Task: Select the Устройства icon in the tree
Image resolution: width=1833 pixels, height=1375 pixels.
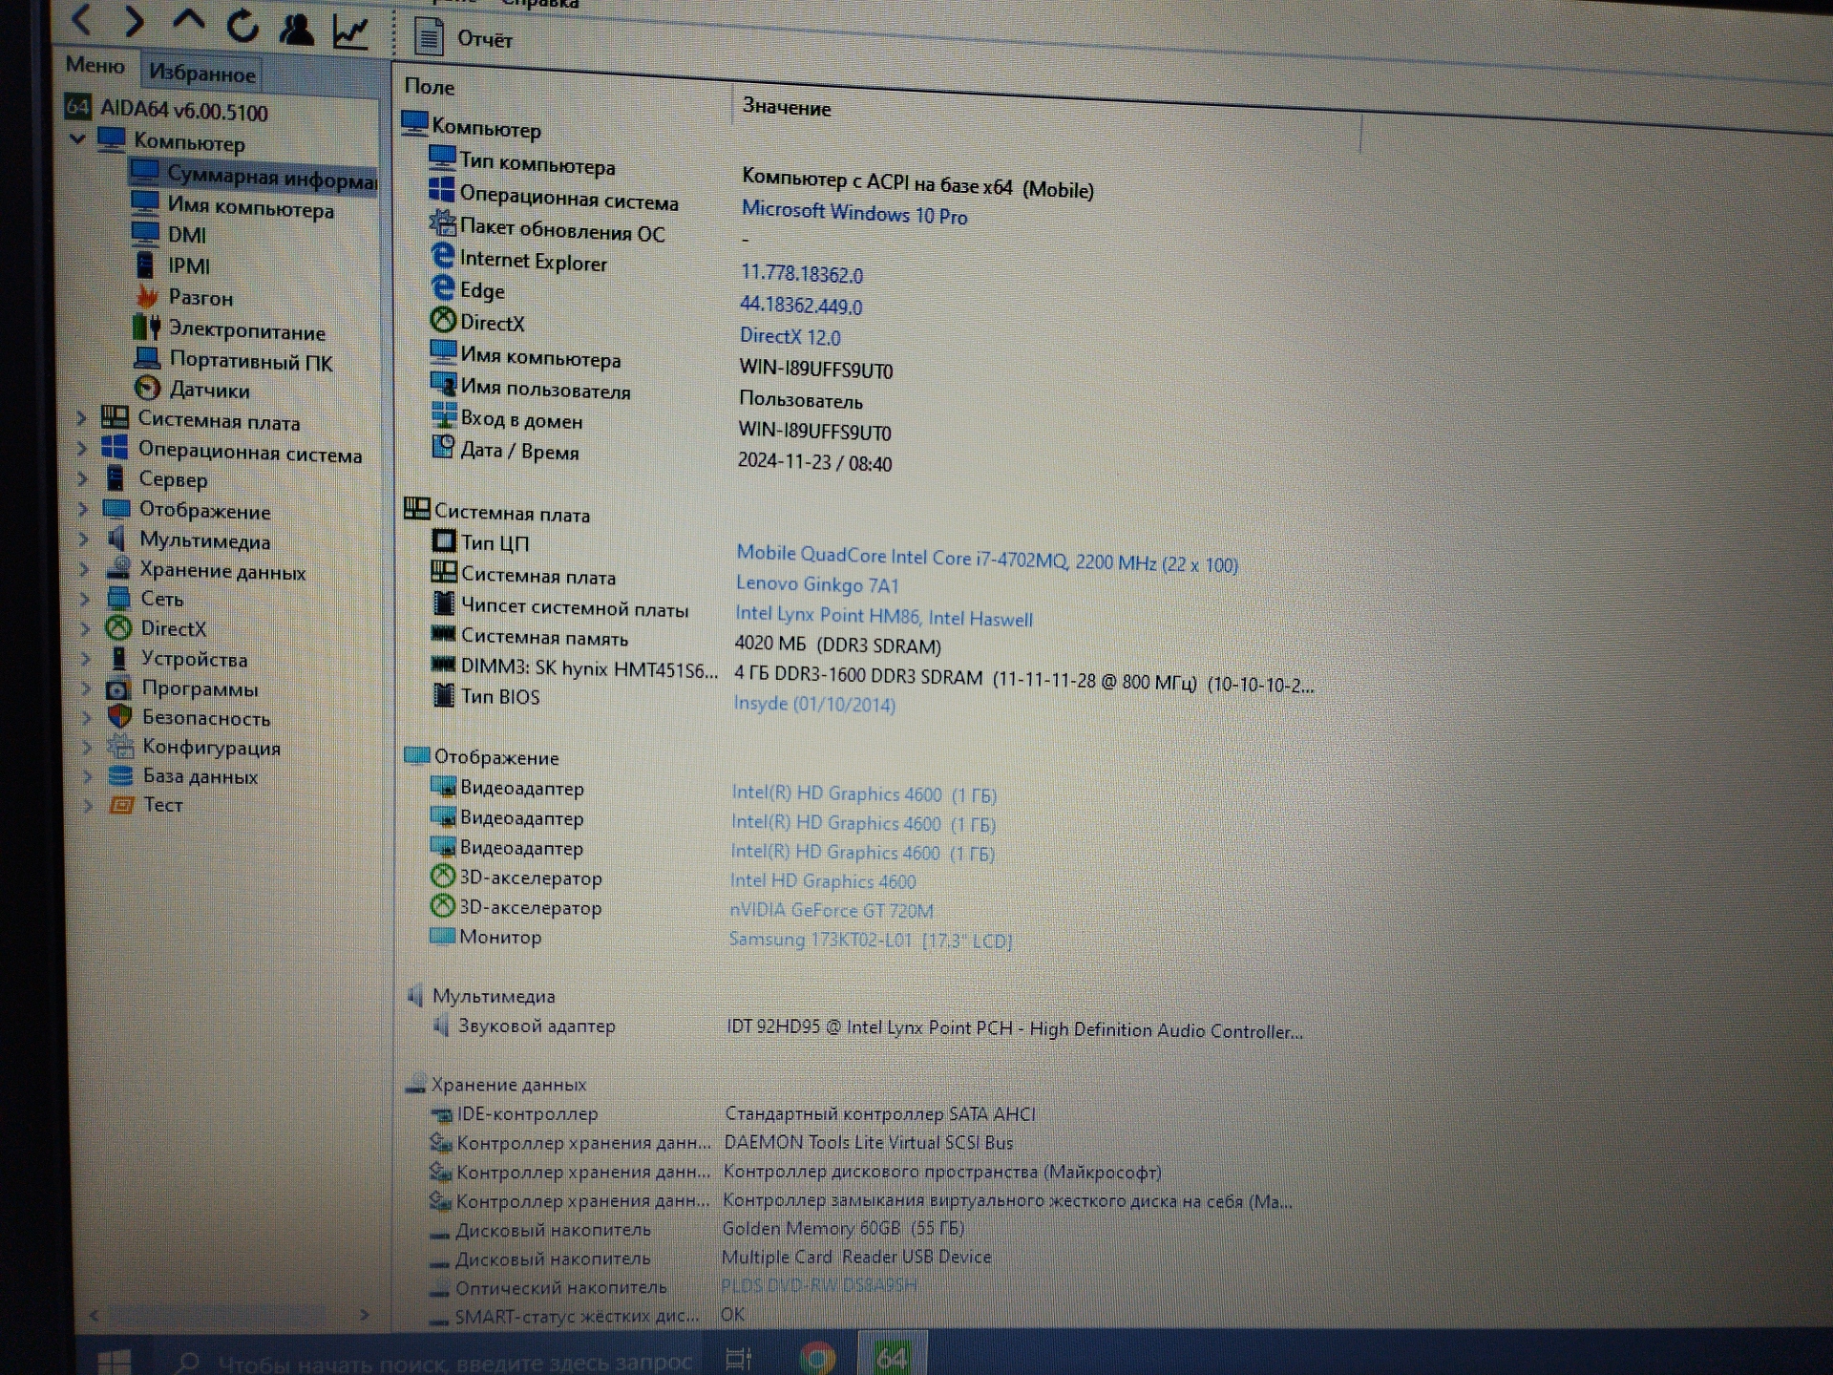Action: pyautogui.click(x=118, y=658)
